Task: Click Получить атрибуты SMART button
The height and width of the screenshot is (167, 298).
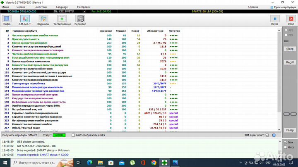Action: click(20, 135)
